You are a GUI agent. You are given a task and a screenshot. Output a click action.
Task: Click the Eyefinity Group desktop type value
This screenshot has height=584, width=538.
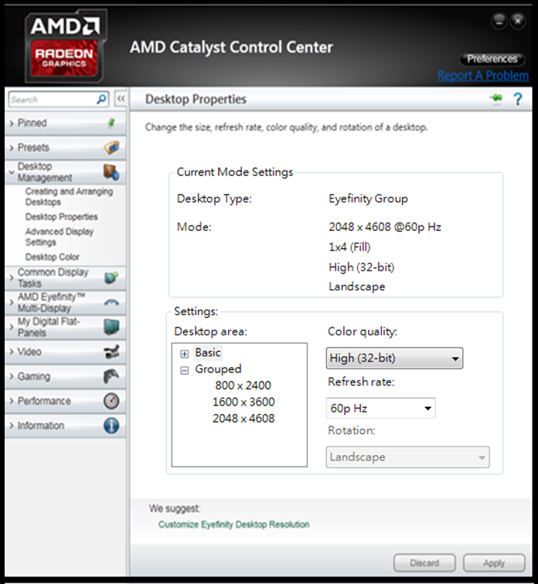[x=368, y=199]
